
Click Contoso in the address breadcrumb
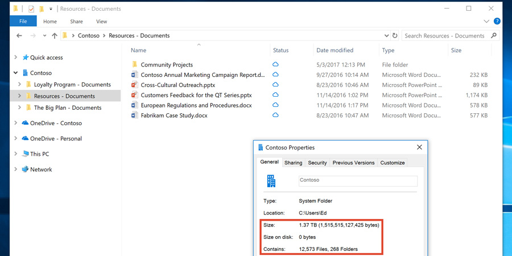tap(89, 36)
